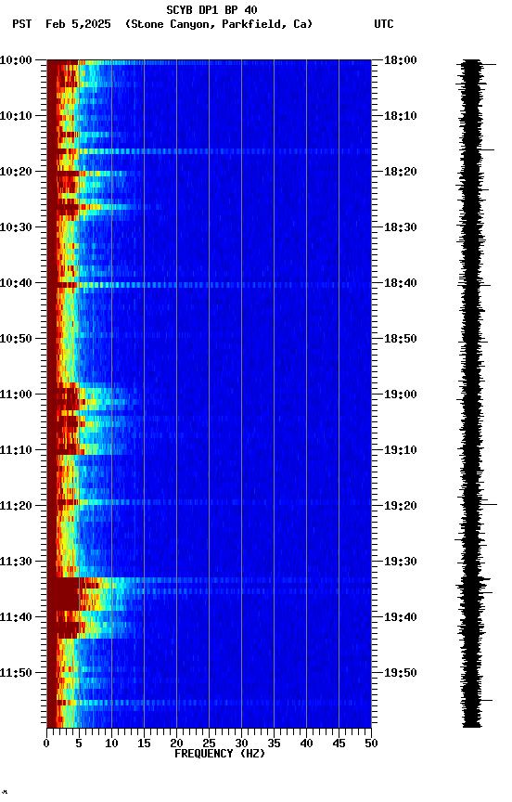Click the '11:20' PST time label

coord(16,506)
